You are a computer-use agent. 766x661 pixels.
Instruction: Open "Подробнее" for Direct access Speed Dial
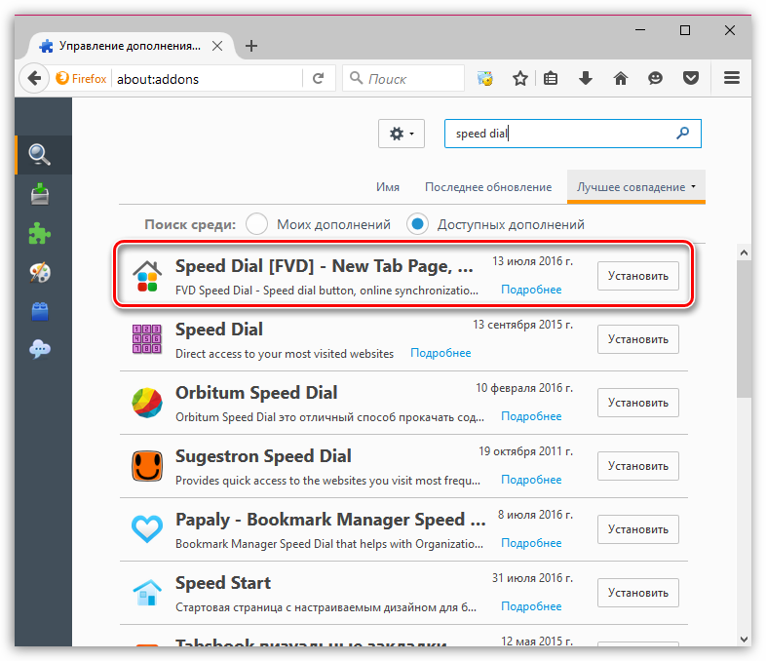coord(440,353)
